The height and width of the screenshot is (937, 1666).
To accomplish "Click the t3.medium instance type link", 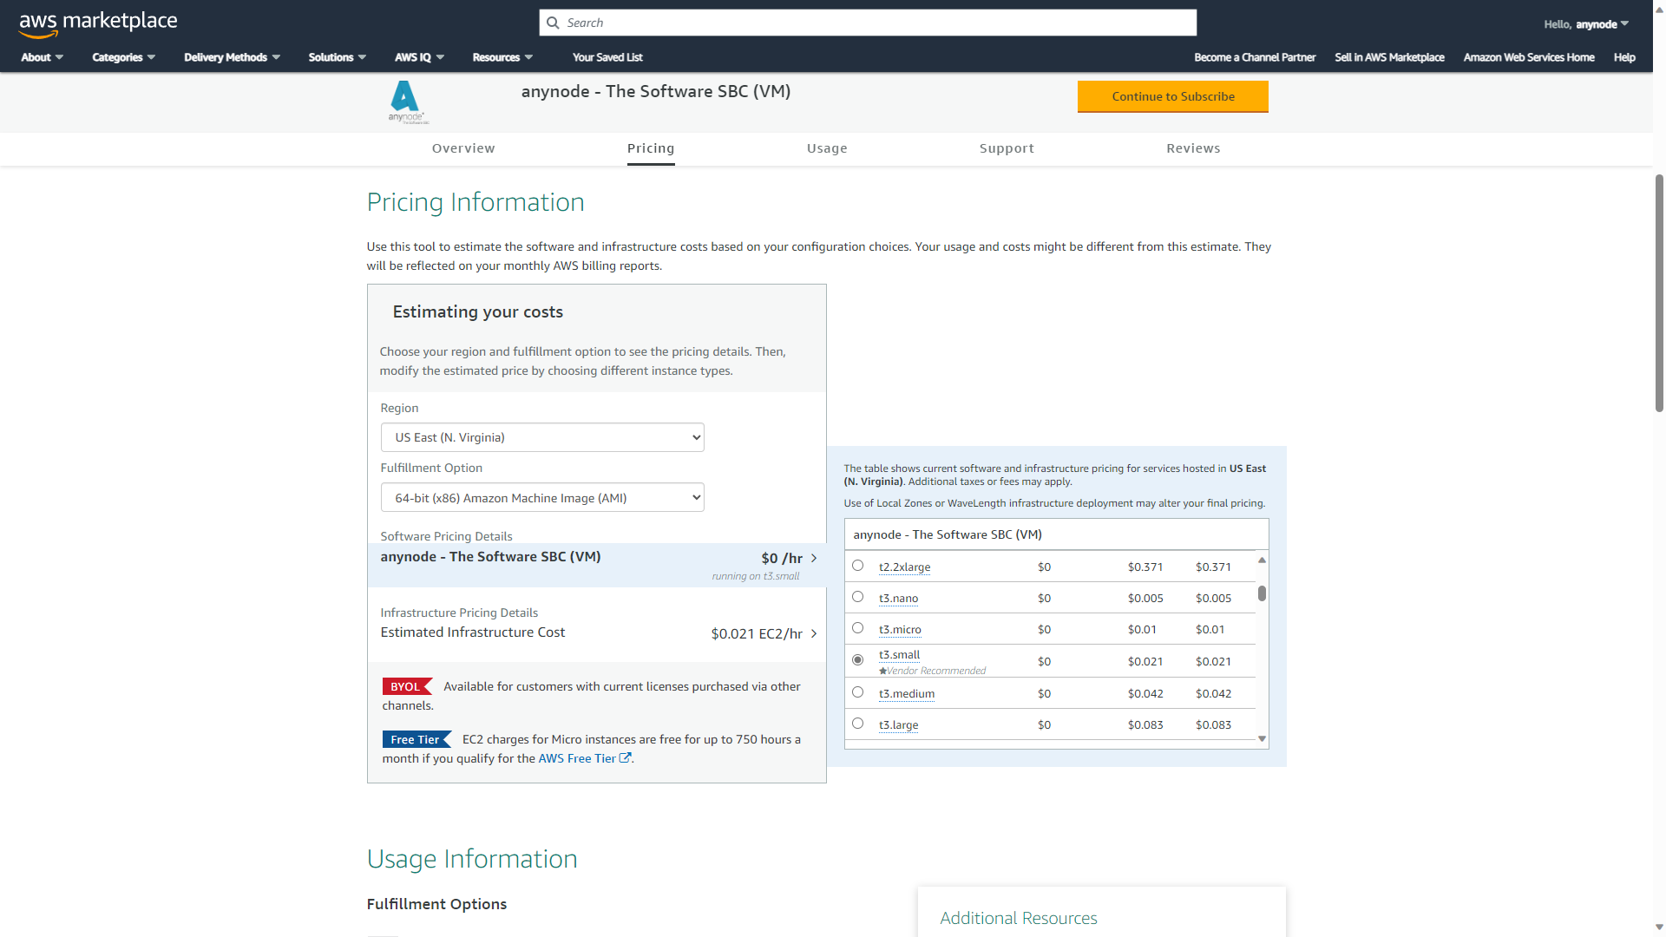I will (x=907, y=693).
